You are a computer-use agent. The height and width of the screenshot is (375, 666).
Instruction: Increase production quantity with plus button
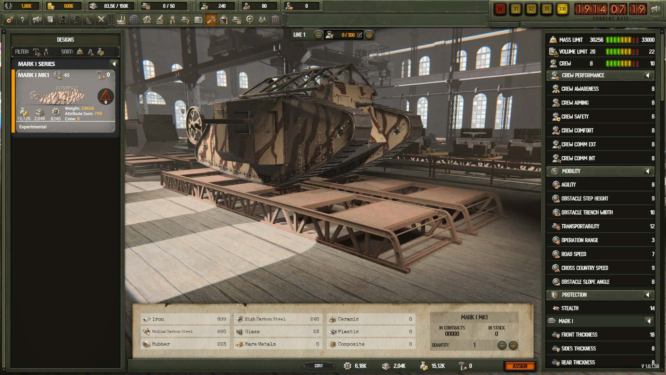click(x=513, y=345)
